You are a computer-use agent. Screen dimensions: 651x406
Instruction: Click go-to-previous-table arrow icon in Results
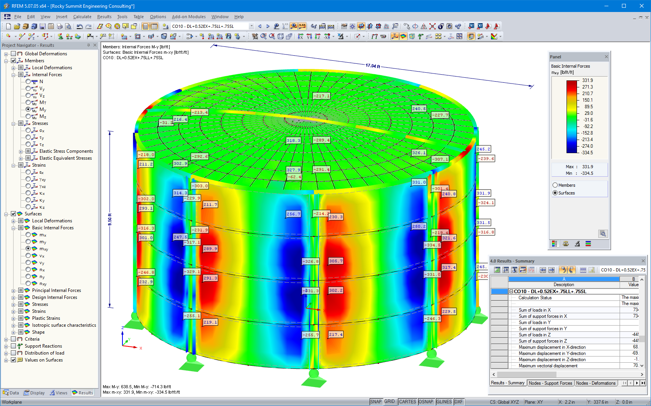point(543,270)
